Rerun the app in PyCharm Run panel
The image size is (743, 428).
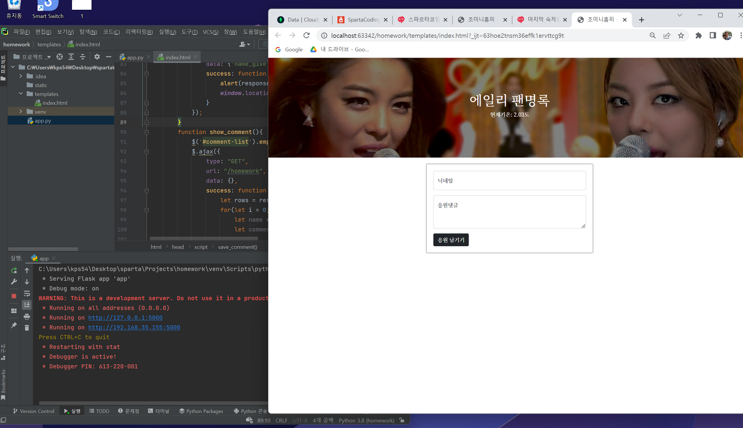tap(14, 271)
